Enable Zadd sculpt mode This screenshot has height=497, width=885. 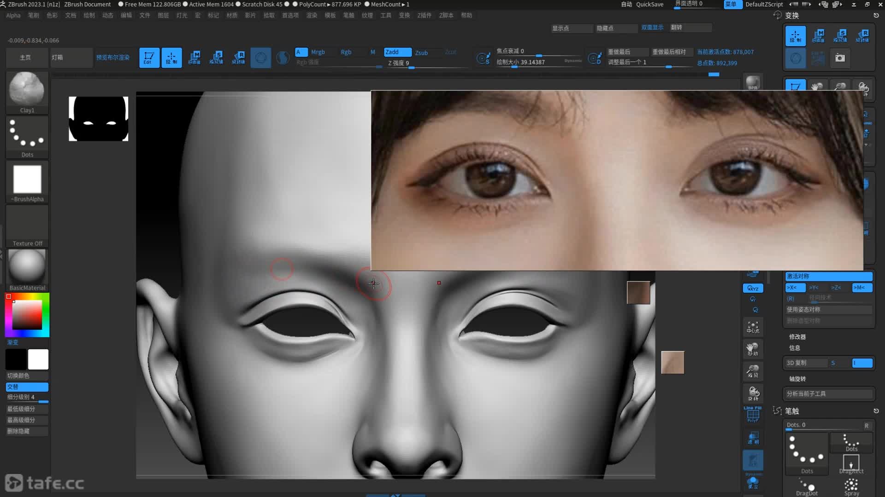coord(397,52)
